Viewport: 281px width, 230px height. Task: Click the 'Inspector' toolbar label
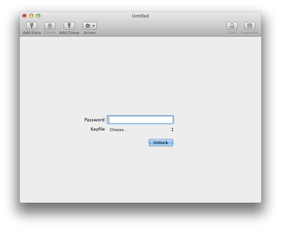(250, 33)
